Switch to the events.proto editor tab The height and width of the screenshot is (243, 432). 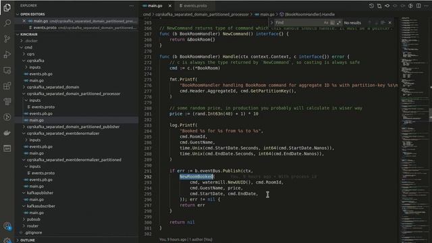(x=195, y=6)
